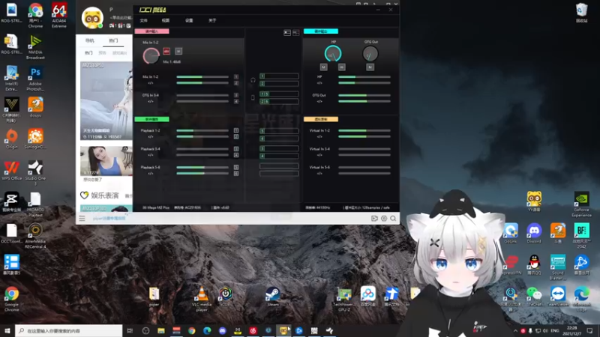The image size is (600, 337).
Task: Click the video icon in YY bottom bar
Action: tap(374, 218)
